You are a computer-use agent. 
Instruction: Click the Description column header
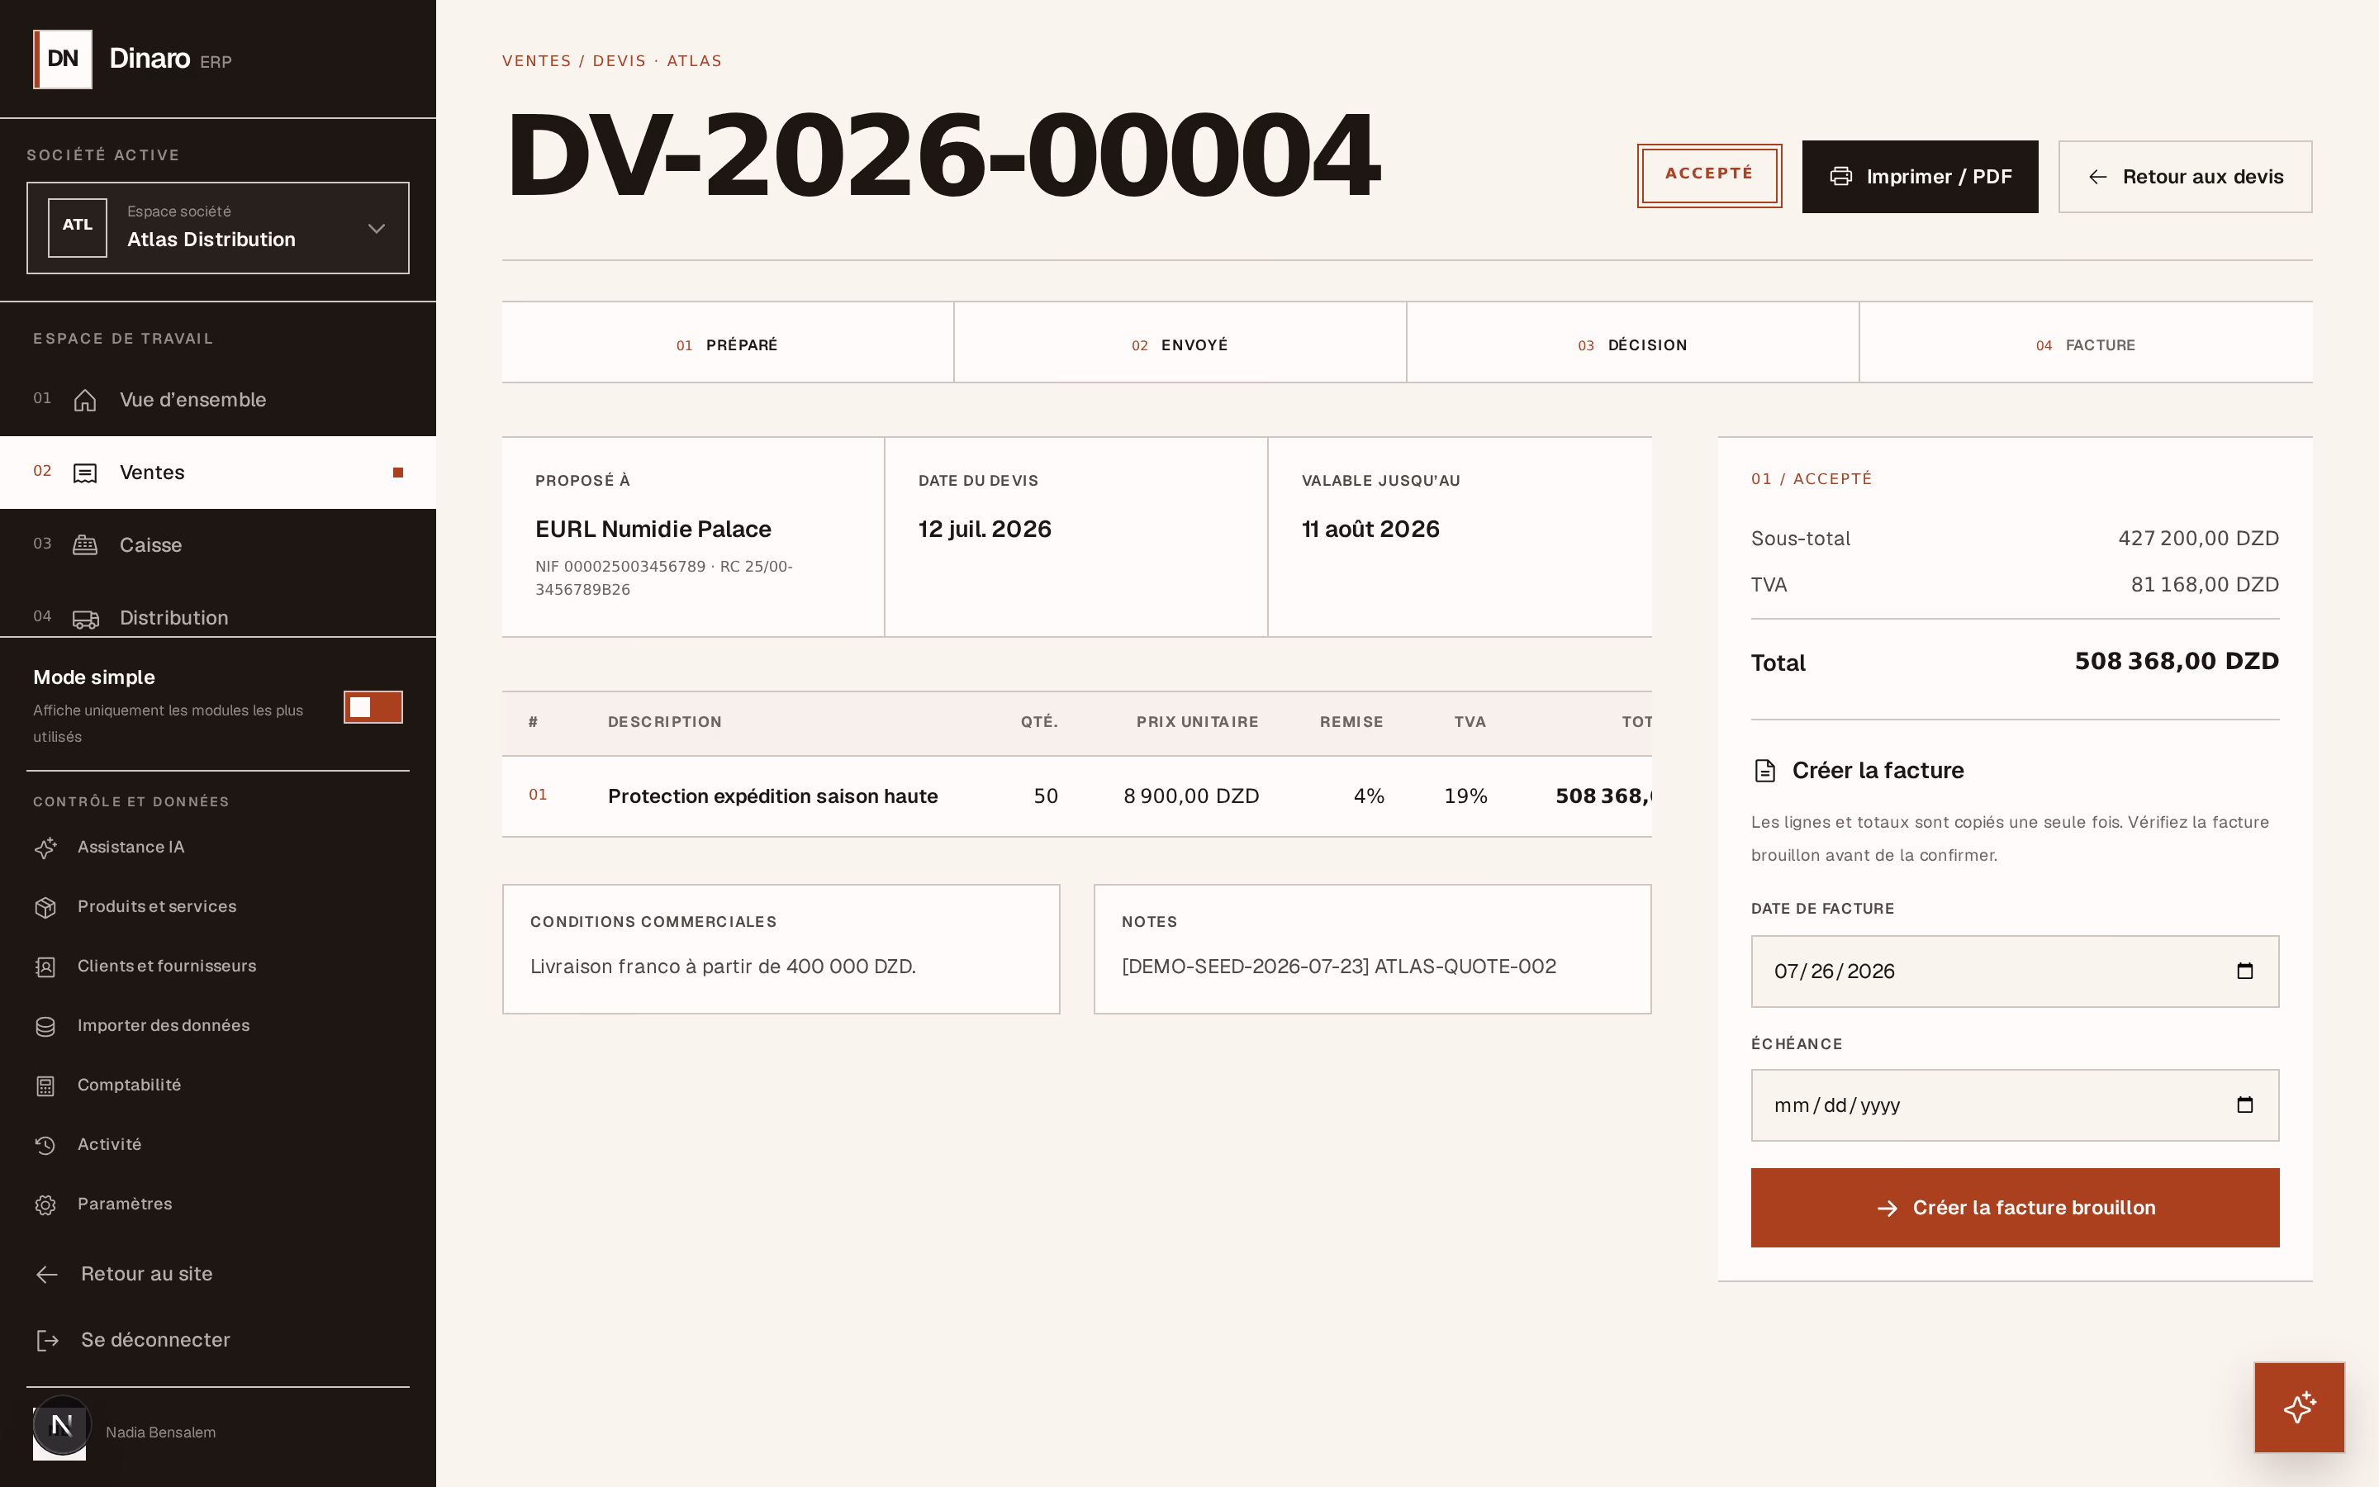pyautogui.click(x=664, y=723)
